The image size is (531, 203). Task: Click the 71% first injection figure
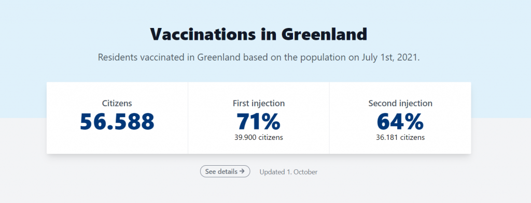pyautogui.click(x=259, y=122)
